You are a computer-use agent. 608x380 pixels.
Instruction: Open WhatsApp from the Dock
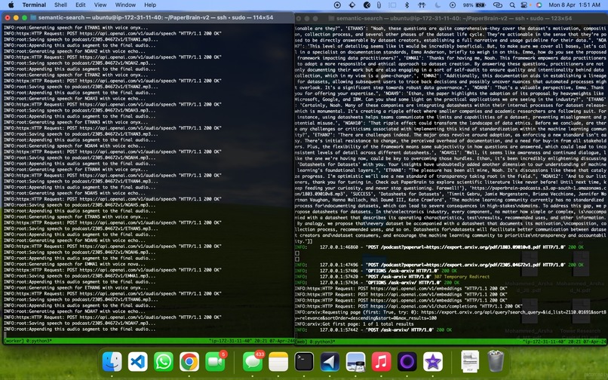tap(163, 361)
